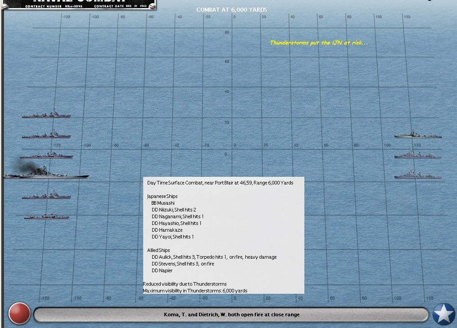
Task: Click the US white star roundel icon
Action: pos(444,314)
